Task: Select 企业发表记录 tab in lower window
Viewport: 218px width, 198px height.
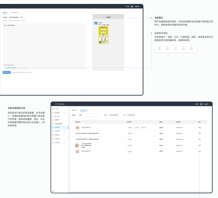Action: click(83, 110)
